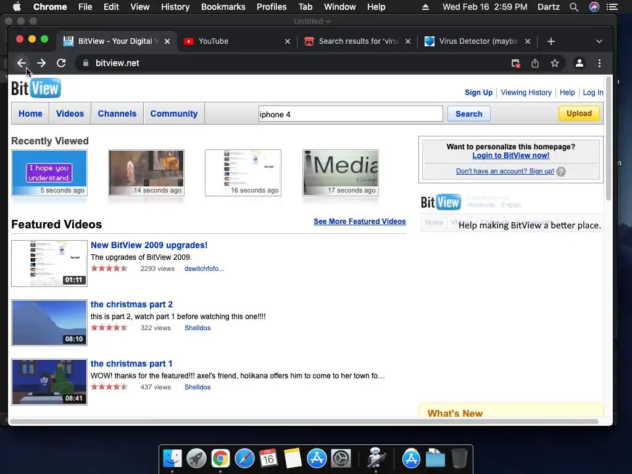632x474 pixels.
Task: Open Calendar from the dock
Action: [268, 459]
